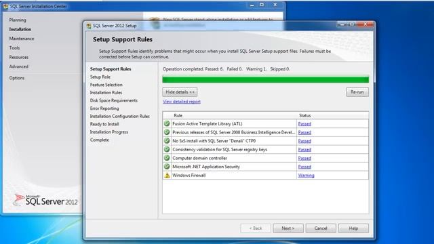
Task: Click the disabled Back button
Action: pyautogui.click(x=256, y=228)
